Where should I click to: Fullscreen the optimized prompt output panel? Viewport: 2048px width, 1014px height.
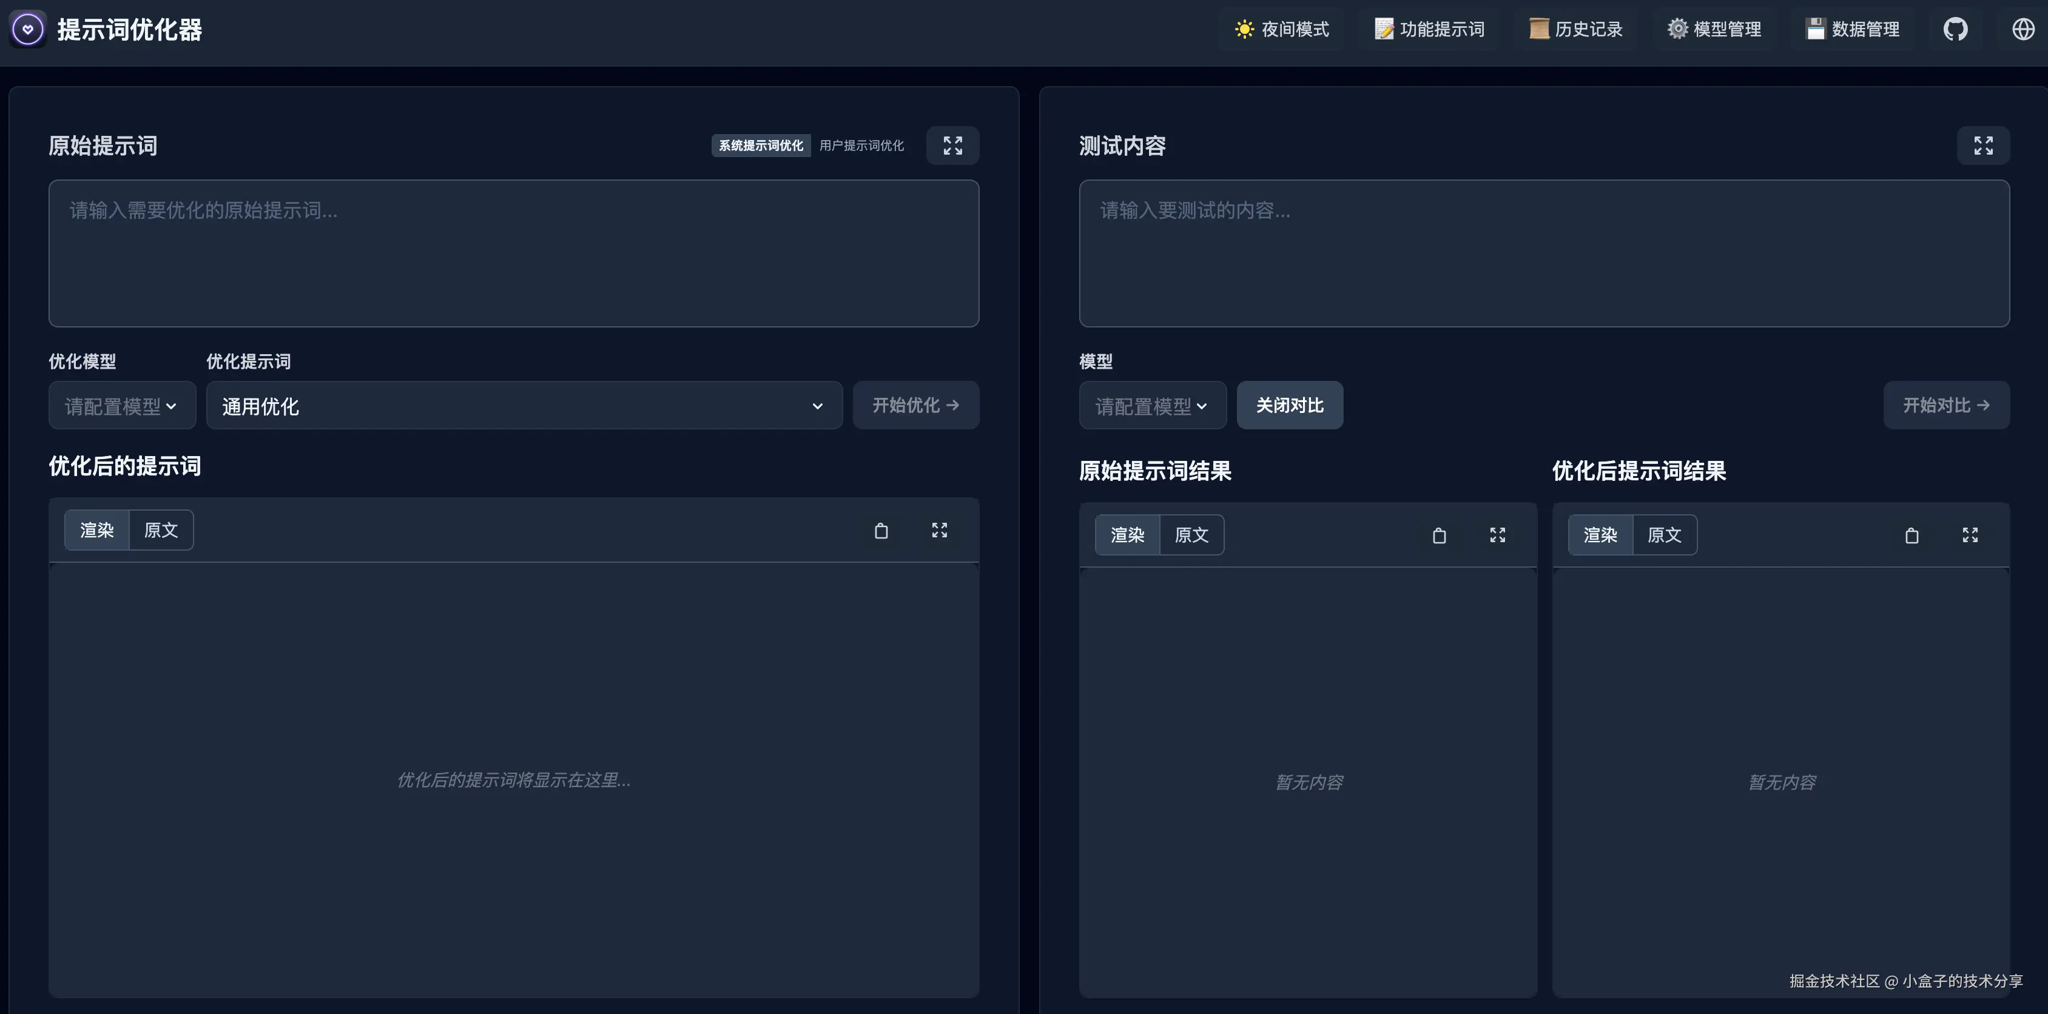pos(939,531)
